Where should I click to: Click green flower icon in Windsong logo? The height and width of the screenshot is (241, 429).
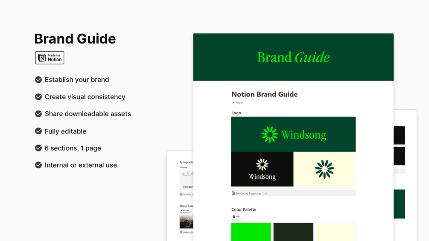(x=270, y=134)
